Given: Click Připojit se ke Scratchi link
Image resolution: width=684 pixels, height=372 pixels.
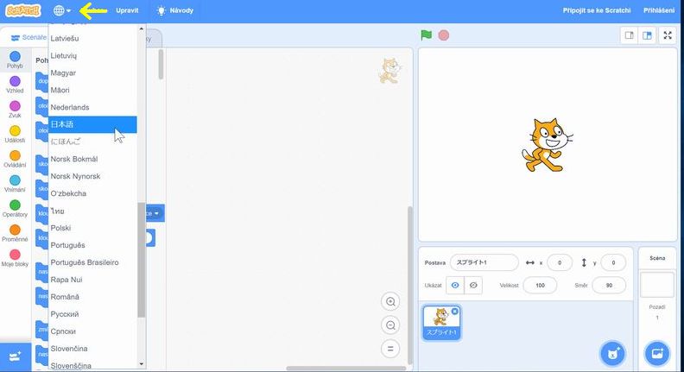Looking at the screenshot, I should click(x=597, y=11).
